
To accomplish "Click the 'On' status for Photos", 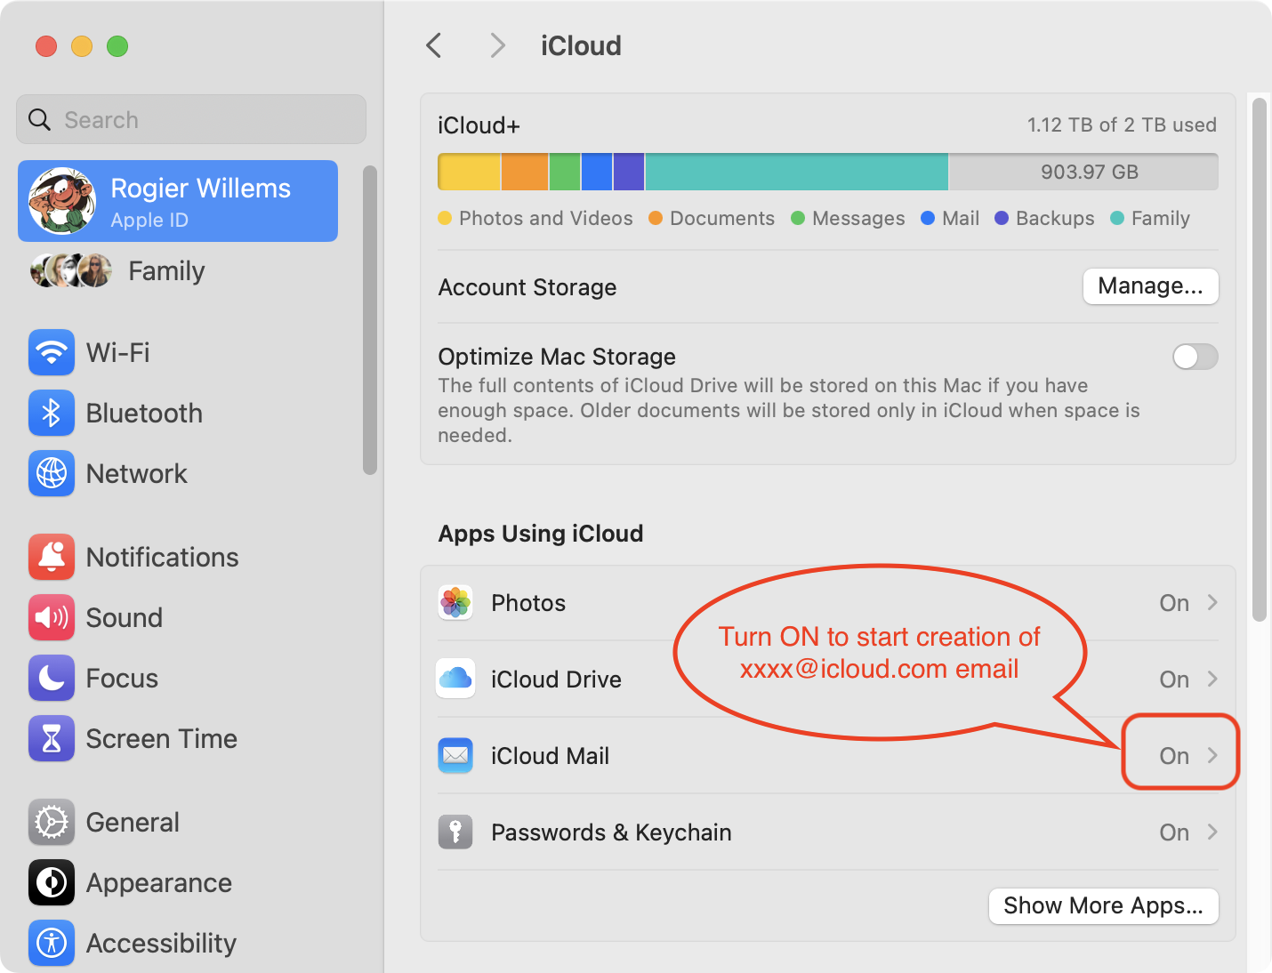I will coord(1174,603).
